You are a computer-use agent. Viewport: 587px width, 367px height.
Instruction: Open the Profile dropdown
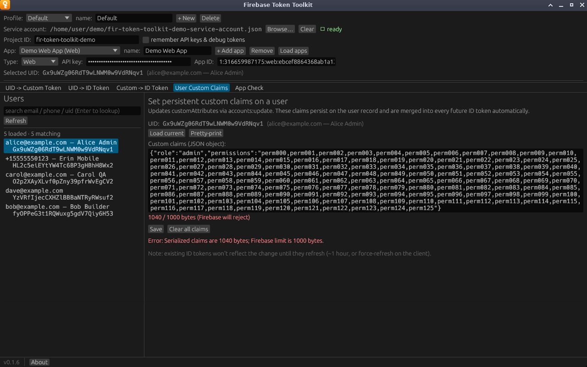pos(49,18)
